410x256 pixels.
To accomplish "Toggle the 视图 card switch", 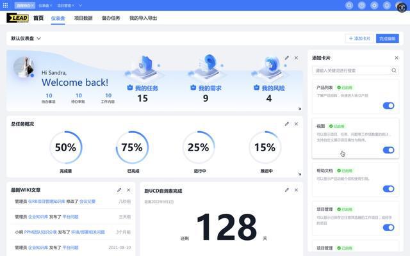I will [x=389, y=150].
